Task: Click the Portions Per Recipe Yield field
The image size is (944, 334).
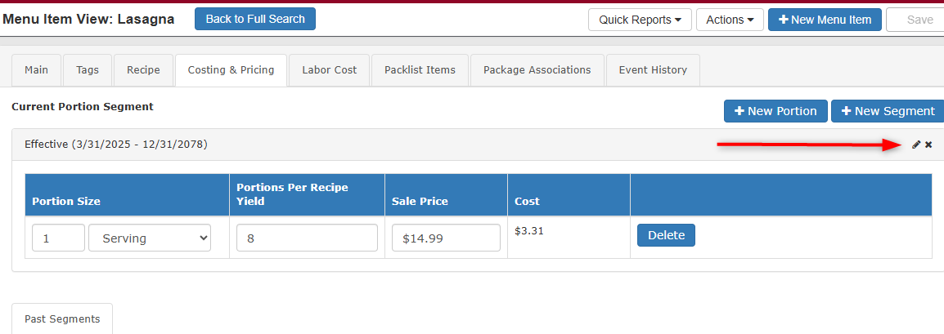Action: (x=307, y=238)
